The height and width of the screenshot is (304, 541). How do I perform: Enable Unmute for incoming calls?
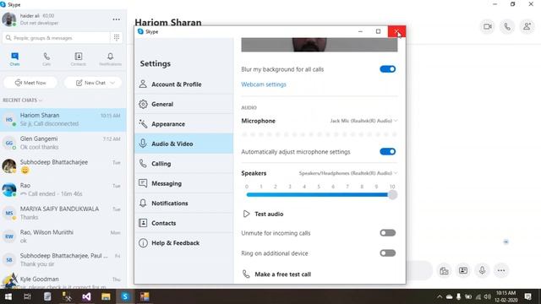click(x=388, y=233)
